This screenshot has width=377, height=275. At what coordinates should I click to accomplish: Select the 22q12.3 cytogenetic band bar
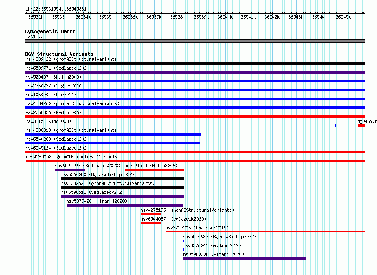coord(195,41)
